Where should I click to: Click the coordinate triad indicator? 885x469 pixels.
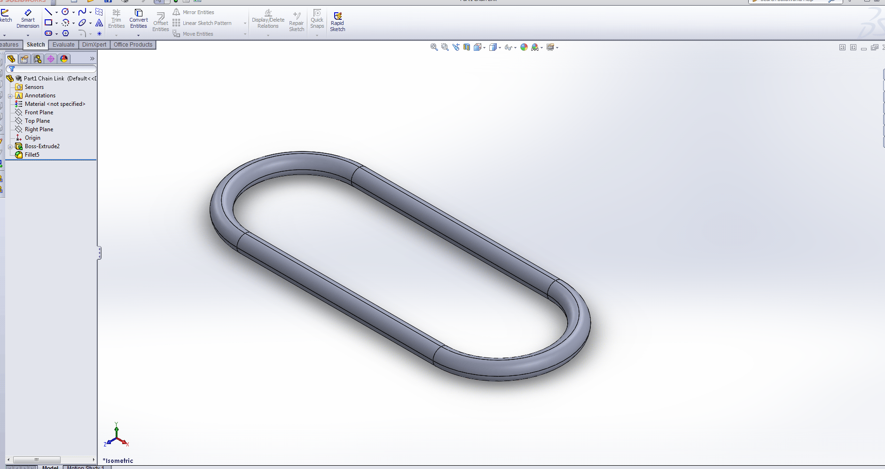116,435
